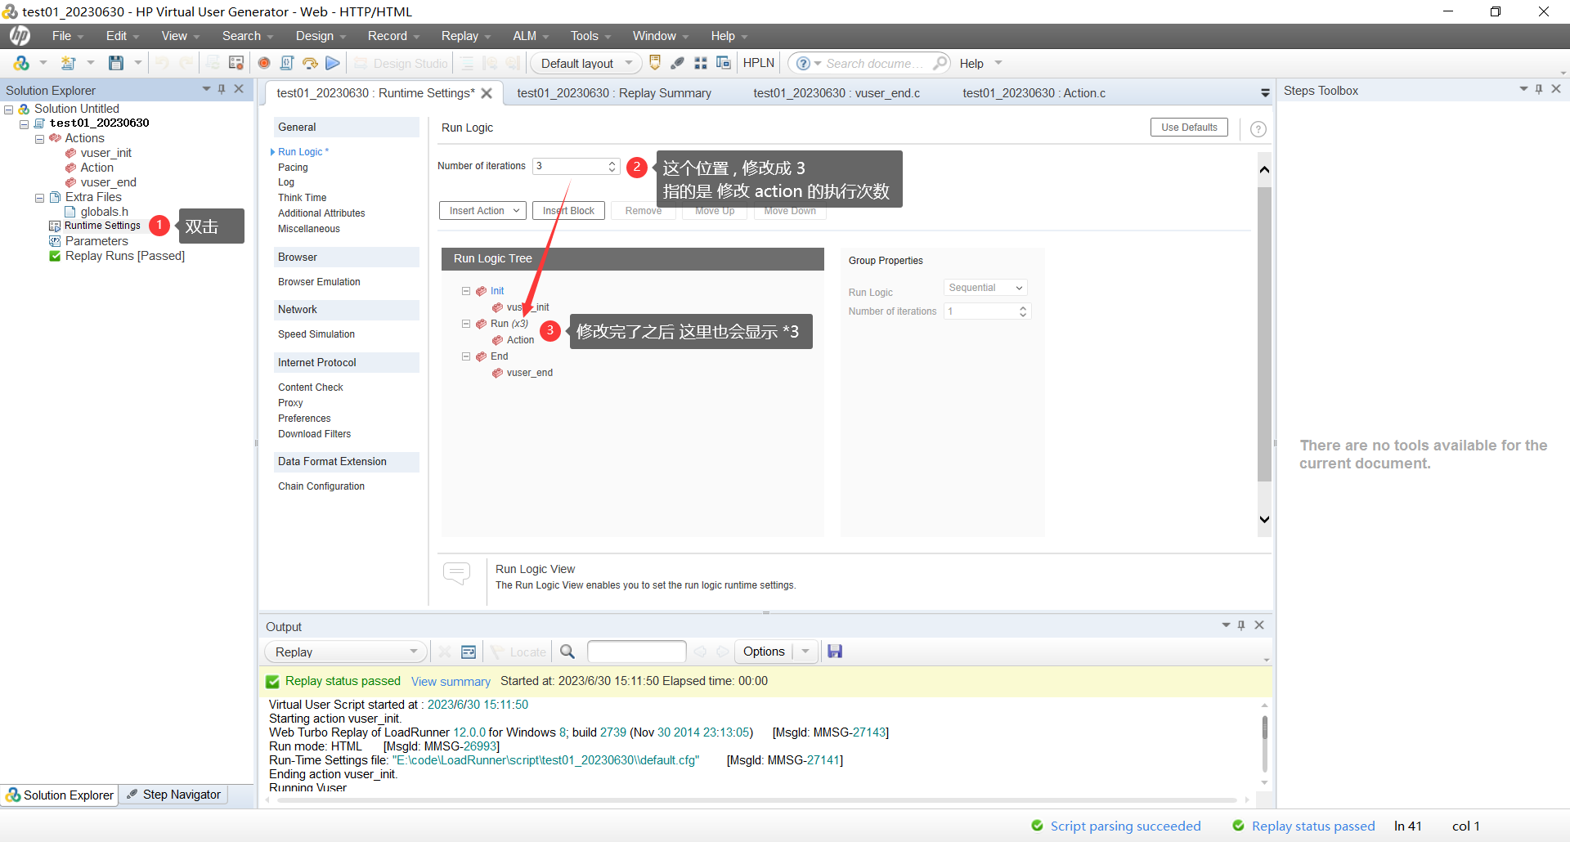
Task: Switch to the Replay Summary tab
Action: click(614, 93)
